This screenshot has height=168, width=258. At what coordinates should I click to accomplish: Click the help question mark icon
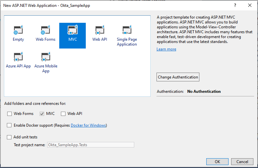[x=235, y=5]
